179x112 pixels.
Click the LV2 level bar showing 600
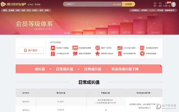(89, 32)
